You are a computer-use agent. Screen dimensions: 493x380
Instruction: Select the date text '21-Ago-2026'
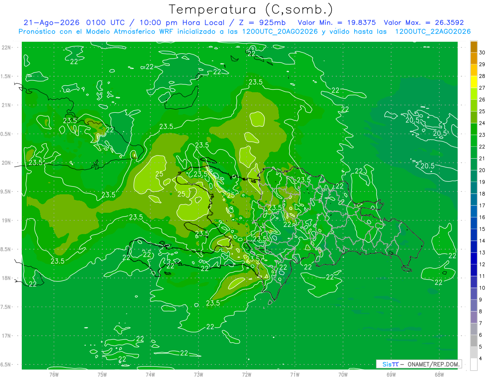click(x=51, y=23)
